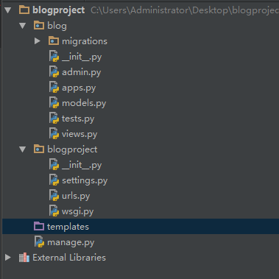This screenshot has width=279, height=279.
Task: Collapse the blogproject root folder arrow
Action: coord(8,10)
